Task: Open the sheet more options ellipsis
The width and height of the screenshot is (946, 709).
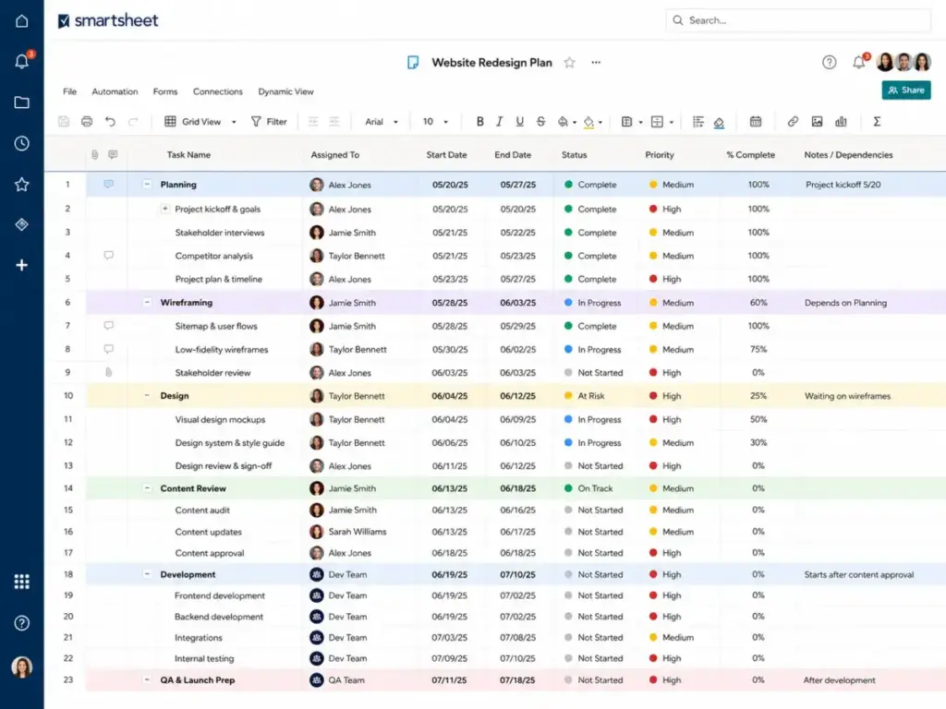Action: [x=596, y=63]
